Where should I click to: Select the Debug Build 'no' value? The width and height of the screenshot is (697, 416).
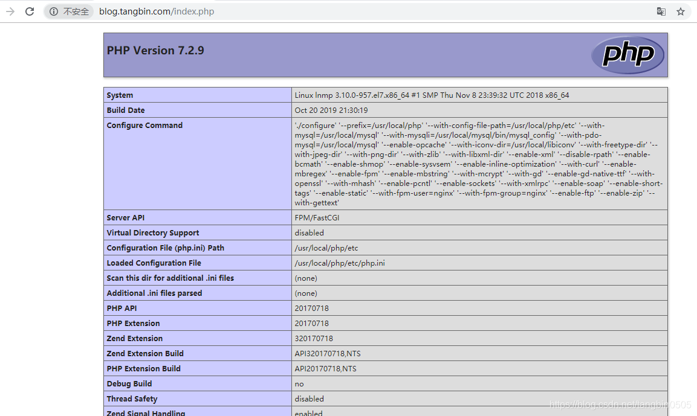(299, 383)
